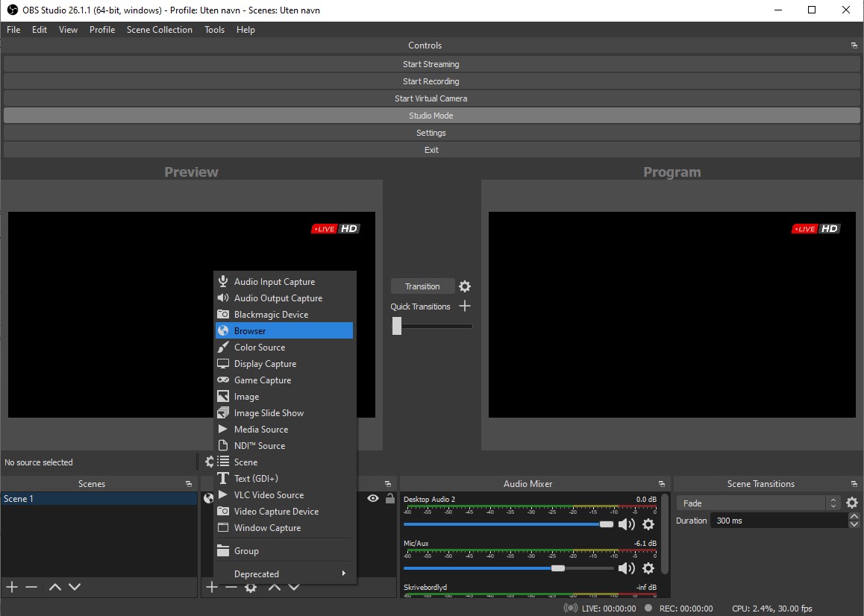Decrease the transition Duration with down arrow

tap(854, 524)
